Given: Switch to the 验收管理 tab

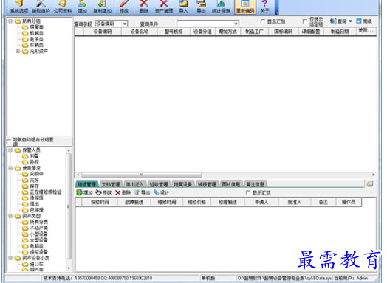Looking at the screenshot, I should click(x=159, y=184).
